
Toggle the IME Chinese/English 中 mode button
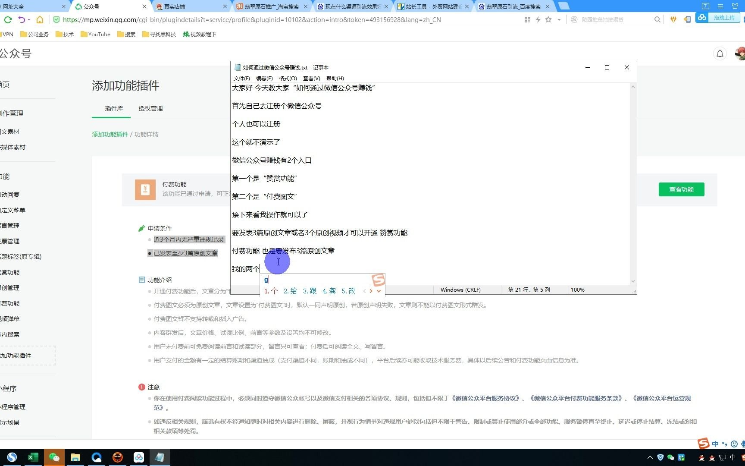click(x=716, y=444)
